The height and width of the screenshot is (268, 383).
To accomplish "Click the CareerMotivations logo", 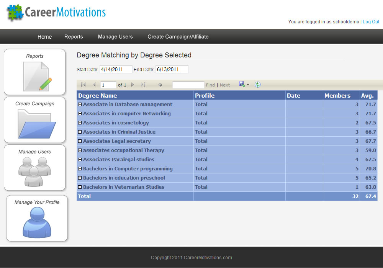I will pyautogui.click(x=56, y=12).
